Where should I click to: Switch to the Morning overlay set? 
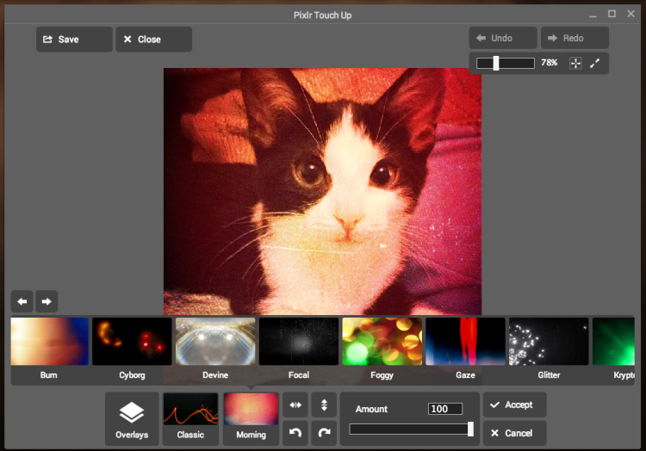pyautogui.click(x=251, y=419)
